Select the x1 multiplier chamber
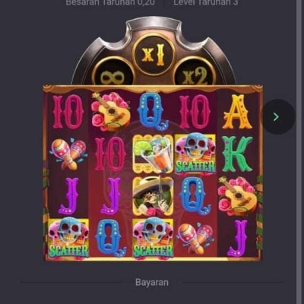Screen dimensions: 304x304 tap(154, 55)
